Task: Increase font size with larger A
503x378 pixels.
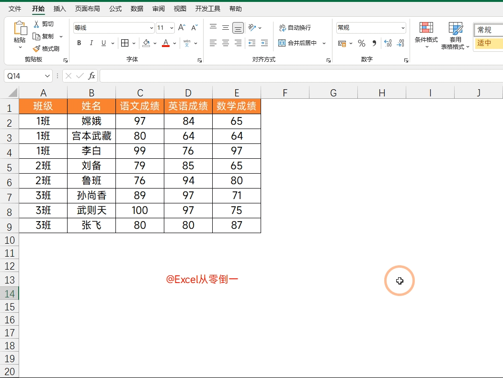Action: click(x=182, y=28)
